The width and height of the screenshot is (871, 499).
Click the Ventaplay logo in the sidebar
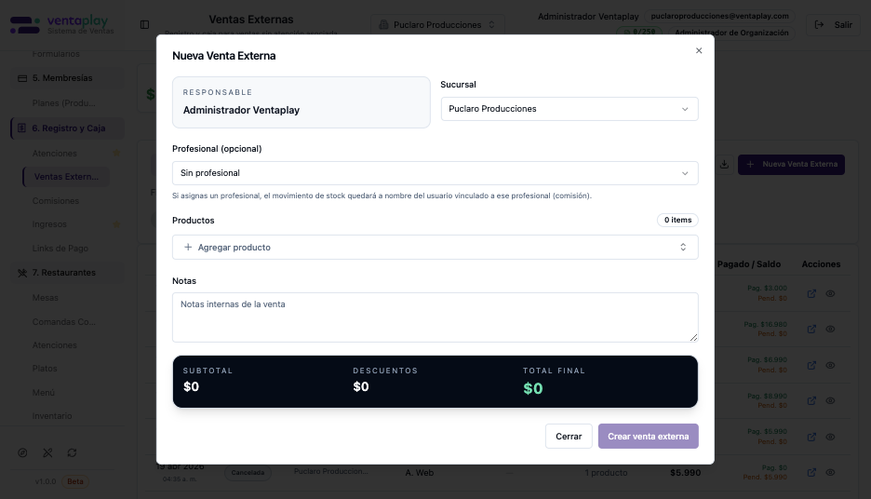point(61,25)
